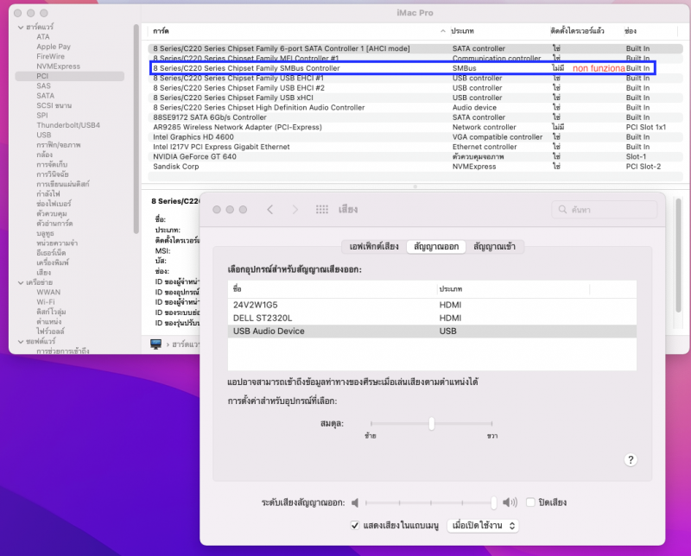This screenshot has width=691, height=556.
Task: Toggle the แสดงเสียงในแถบเมนู checkbox
Action: coord(355,525)
